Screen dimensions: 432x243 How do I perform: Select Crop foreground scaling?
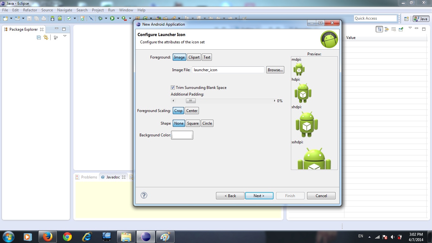click(x=178, y=111)
